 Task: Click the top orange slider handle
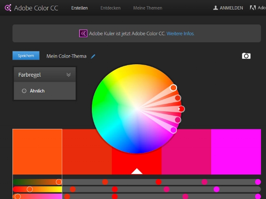[x=59, y=182]
